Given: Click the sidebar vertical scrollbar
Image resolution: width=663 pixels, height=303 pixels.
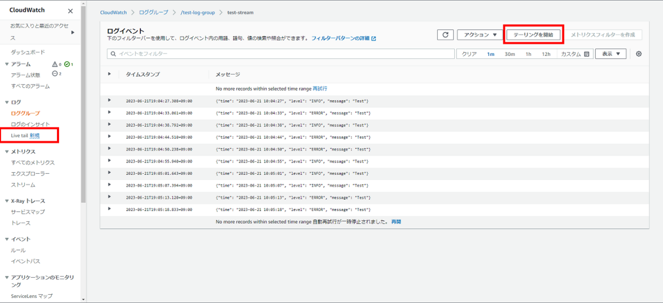Looking at the screenshot, I should (x=83, y=105).
